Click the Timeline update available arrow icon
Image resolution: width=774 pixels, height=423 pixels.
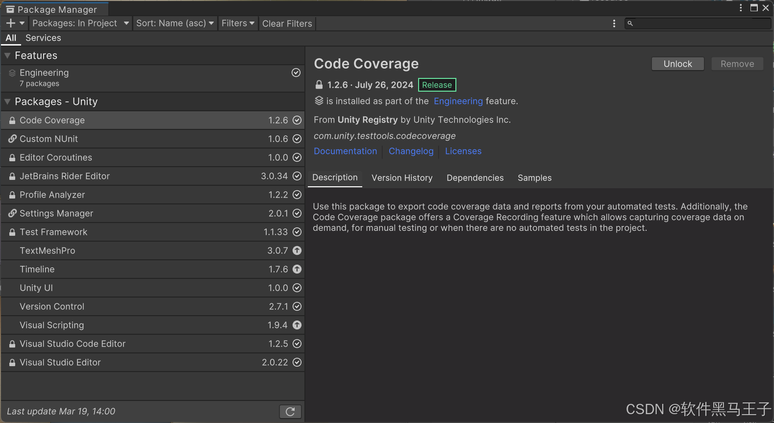[297, 269]
